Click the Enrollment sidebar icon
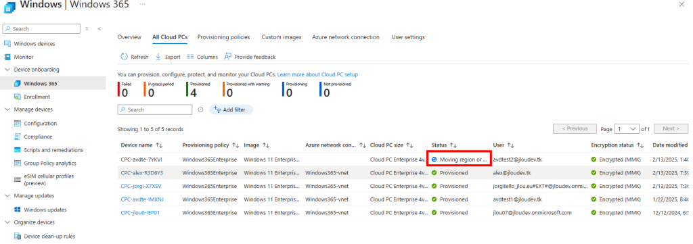Image resolution: width=693 pixels, height=244 pixels. 17,97
